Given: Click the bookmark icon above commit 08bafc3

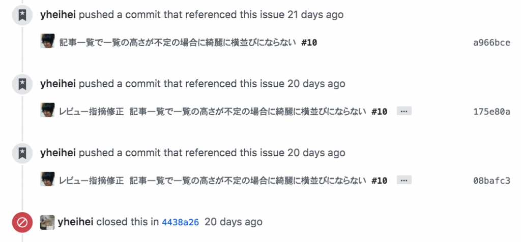Looking at the screenshot, I should coord(22,153).
